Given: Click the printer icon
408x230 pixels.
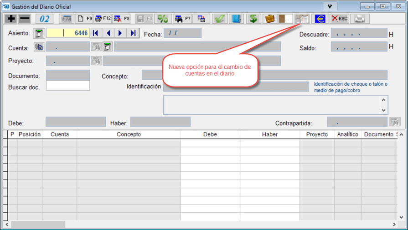Looking at the screenshot, I should 360,19.
